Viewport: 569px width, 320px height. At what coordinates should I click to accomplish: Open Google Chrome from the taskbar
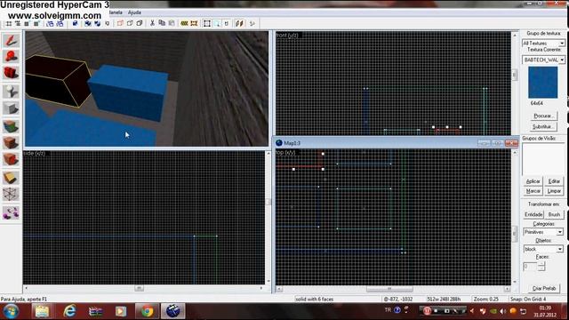point(147,311)
